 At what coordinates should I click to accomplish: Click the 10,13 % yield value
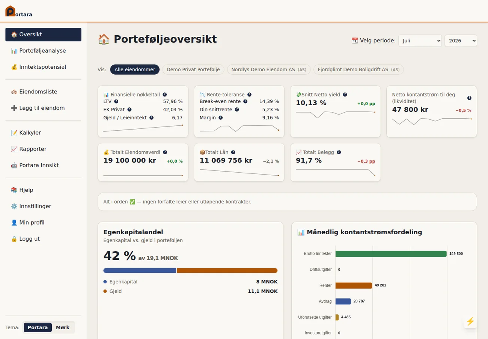(311, 103)
